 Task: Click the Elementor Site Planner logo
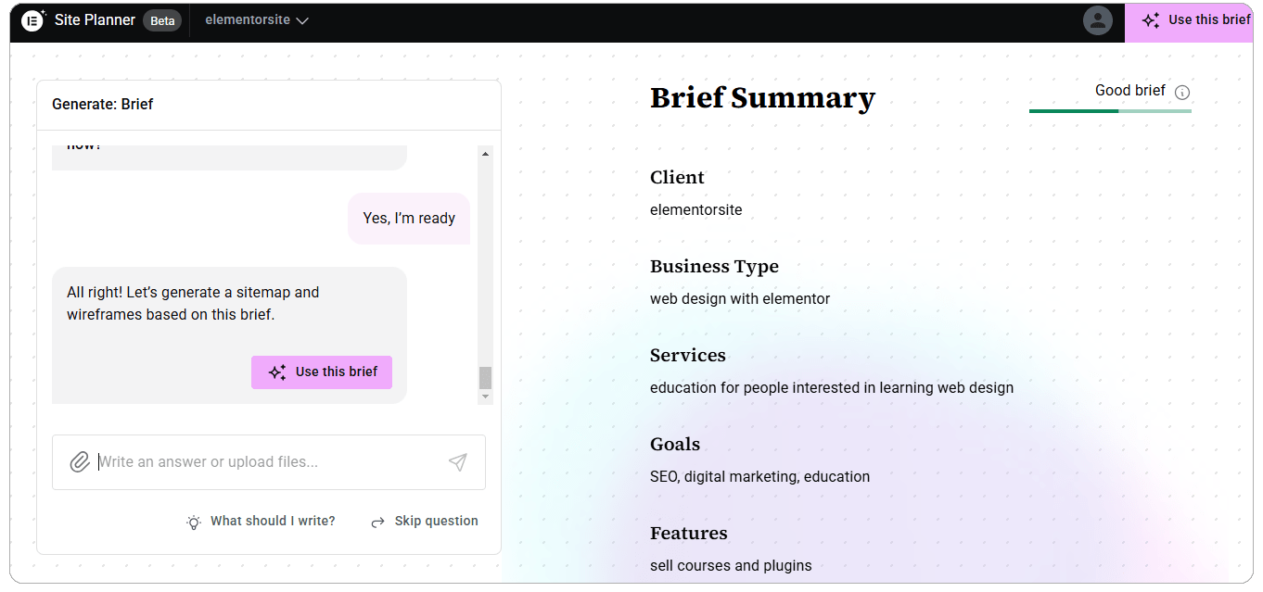(x=32, y=19)
